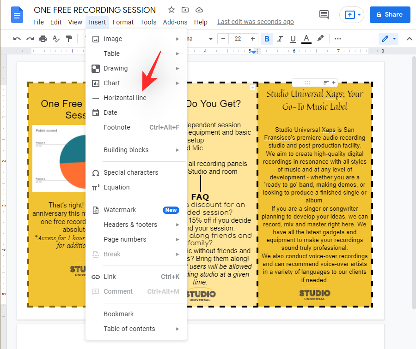416x349 pixels.
Task: Star the document title
Action: (171, 10)
